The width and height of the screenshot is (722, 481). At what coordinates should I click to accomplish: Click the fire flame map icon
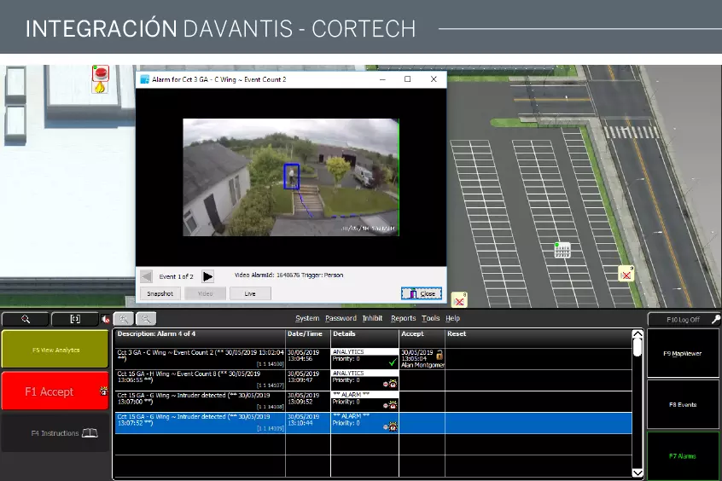(x=100, y=87)
